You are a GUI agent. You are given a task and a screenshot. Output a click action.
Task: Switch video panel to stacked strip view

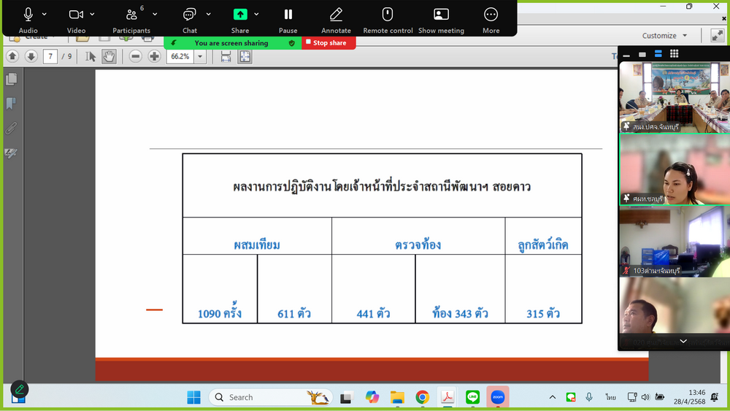pyautogui.click(x=658, y=54)
